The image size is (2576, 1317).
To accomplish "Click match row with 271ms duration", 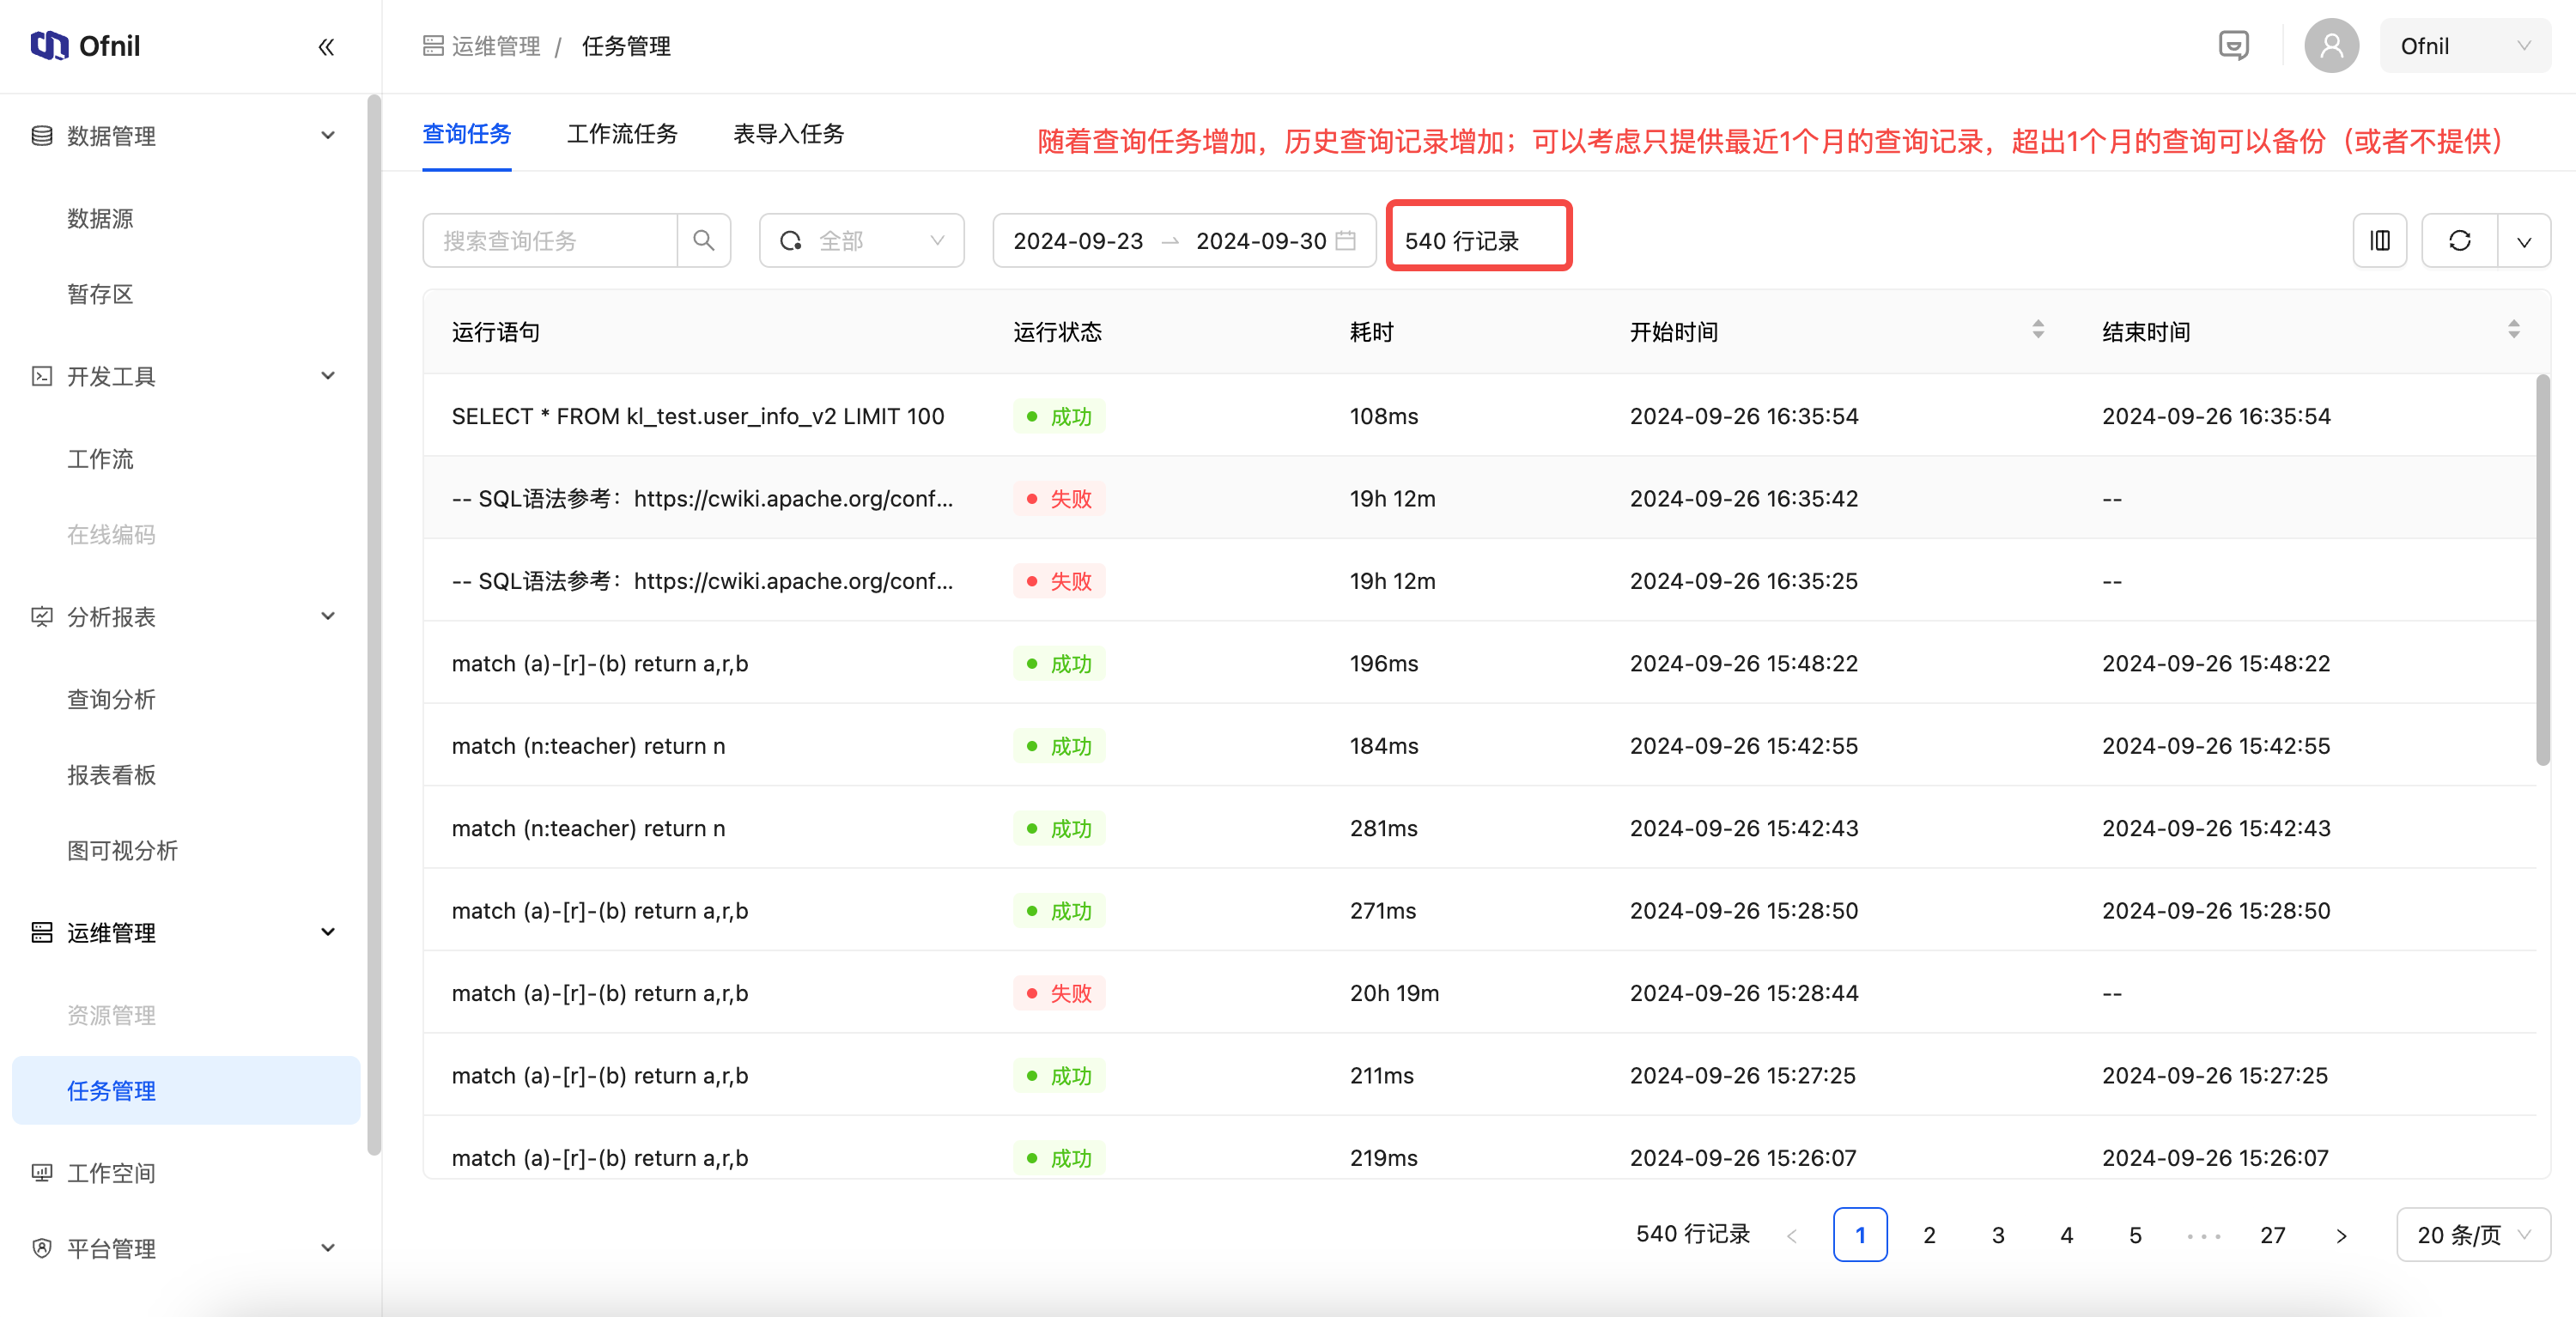I will [1480, 911].
